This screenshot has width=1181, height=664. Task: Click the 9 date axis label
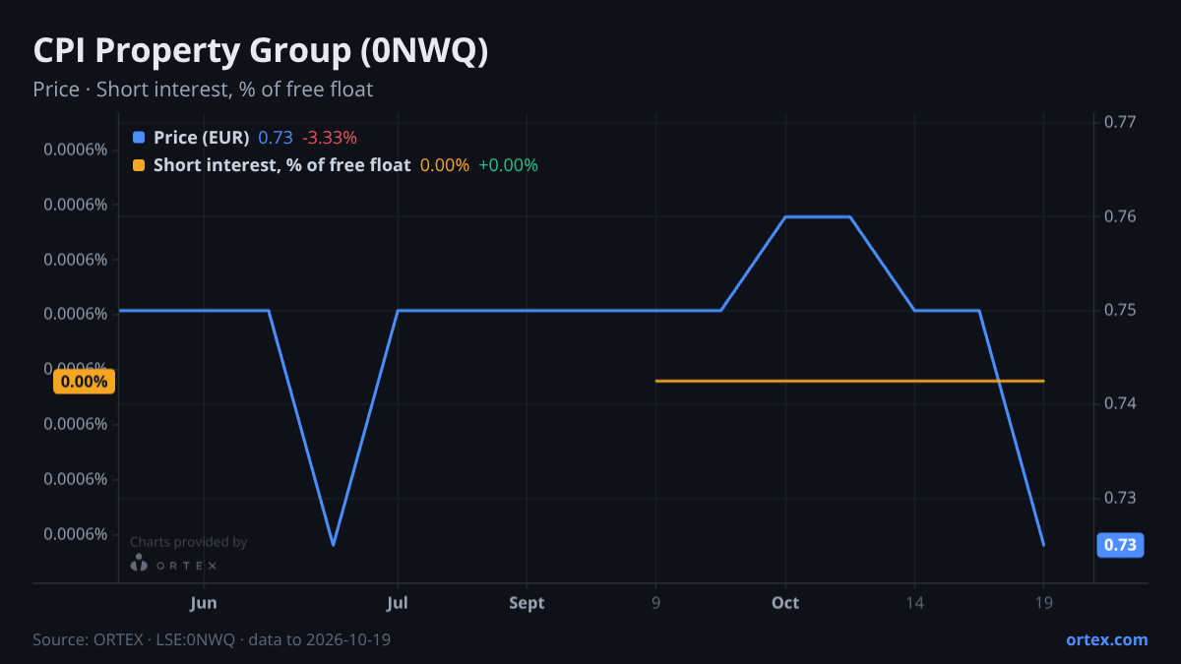[x=655, y=603]
